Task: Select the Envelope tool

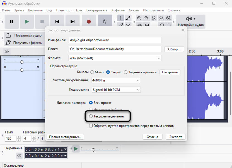Action: pos(128,18)
